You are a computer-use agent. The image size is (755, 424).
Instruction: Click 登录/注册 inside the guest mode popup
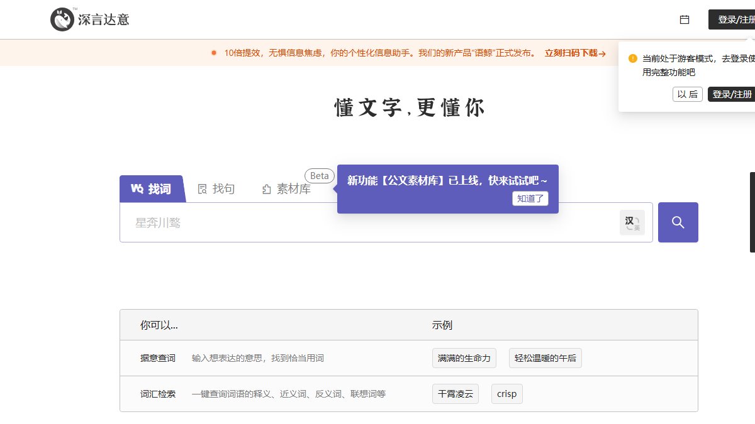point(732,94)
